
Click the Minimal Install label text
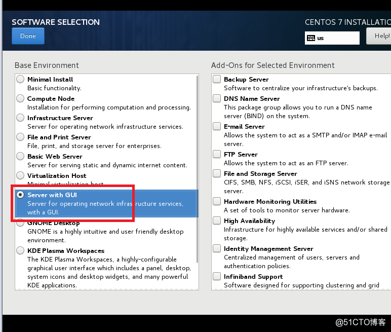tap(50, 80)
